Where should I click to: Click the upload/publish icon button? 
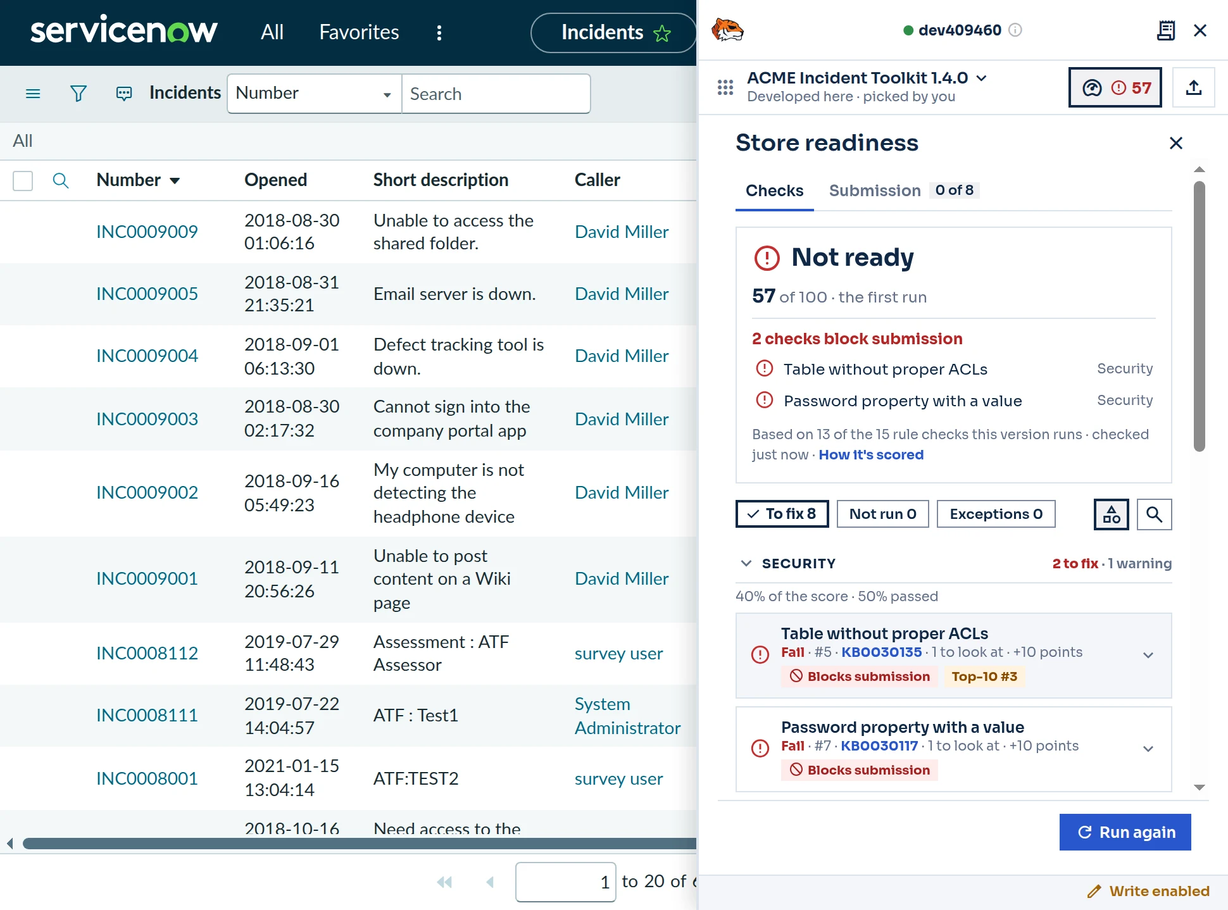[1194, 87]
